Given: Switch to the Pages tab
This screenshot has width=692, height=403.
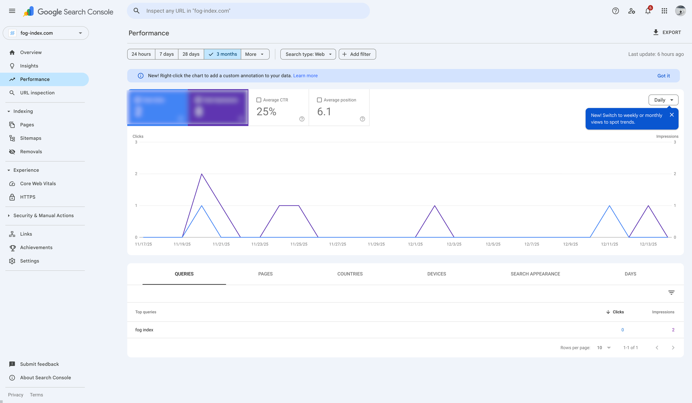Looking at the screenshot, I should tap(265, 274).
